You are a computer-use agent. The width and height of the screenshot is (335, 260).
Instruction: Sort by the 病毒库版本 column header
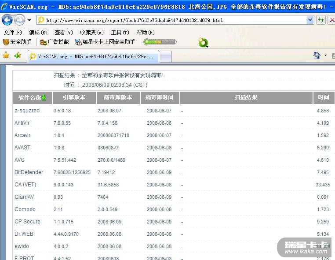pyautogui.click(x=118, y=98)
